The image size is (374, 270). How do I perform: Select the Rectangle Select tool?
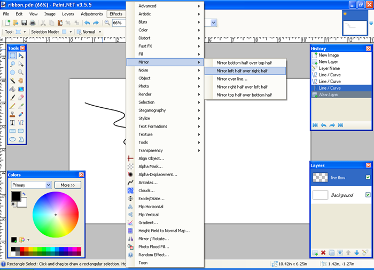[12, 56]
